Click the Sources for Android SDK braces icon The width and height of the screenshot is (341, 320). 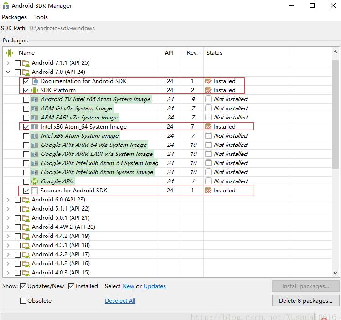click(35, 191)
